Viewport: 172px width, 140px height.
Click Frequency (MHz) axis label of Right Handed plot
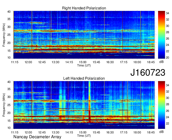pyautogui.click(x=4, y=35)
